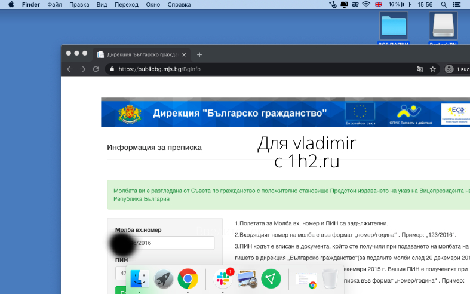Open Slack from the dock
The image size is (470, 294).
pos(223,278)
